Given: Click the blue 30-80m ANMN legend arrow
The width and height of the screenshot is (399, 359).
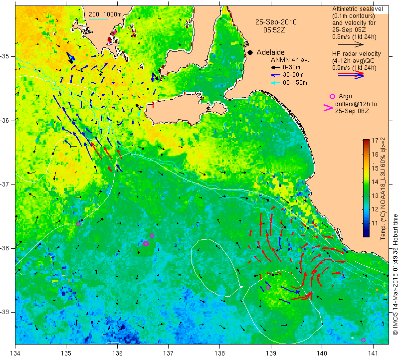Looking at the screenshot, I should point(275,75).
